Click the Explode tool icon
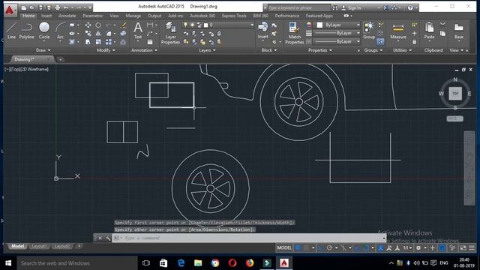The height and width of the screenshot is (270, 480). click(x=123, y=34)
